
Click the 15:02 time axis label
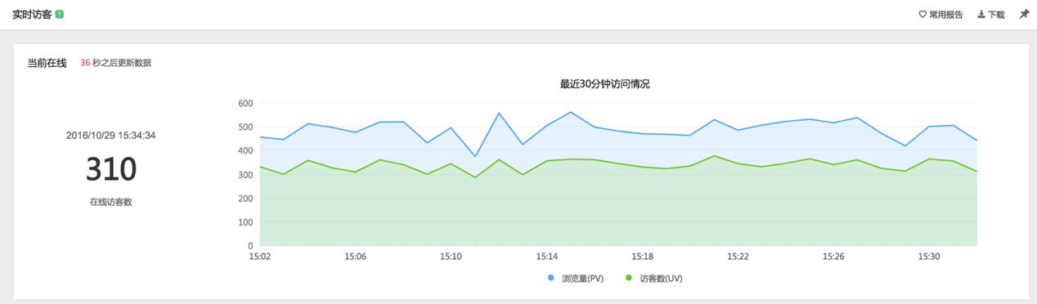point(260,257)
